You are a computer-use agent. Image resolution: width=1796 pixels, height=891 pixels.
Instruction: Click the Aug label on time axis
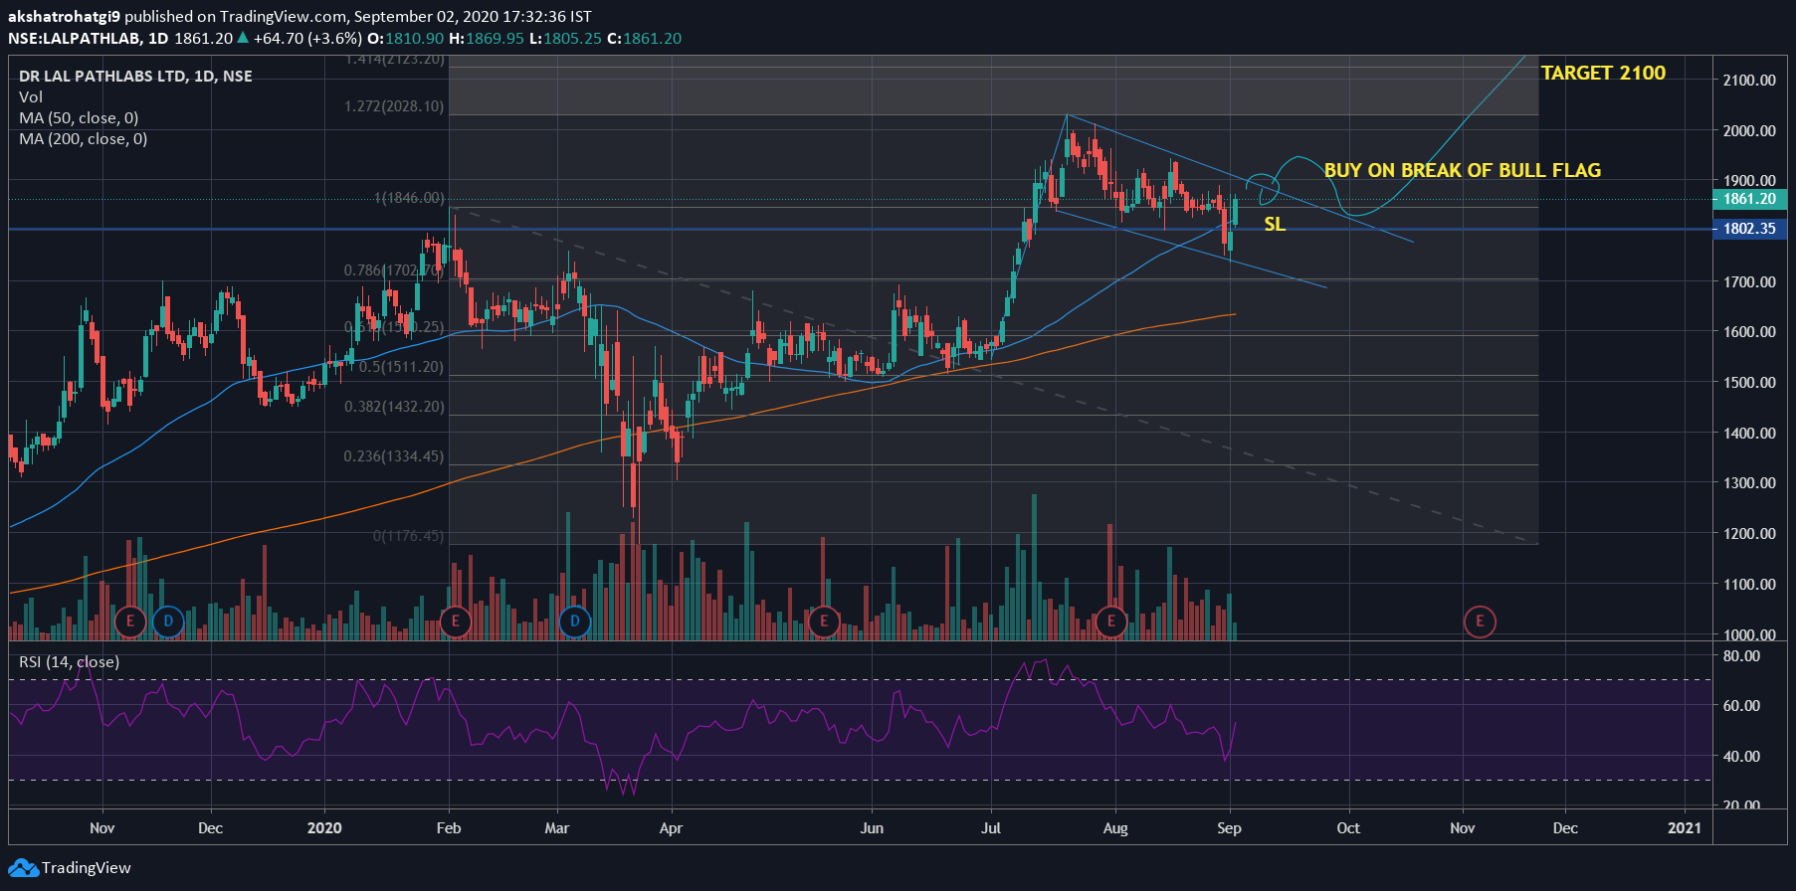1115,827
